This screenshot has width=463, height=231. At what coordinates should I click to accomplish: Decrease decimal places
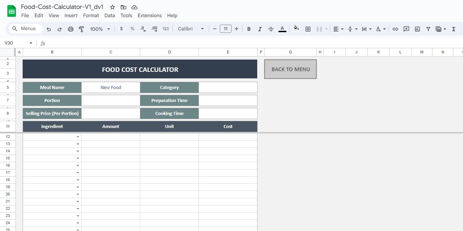coord(144,29)
